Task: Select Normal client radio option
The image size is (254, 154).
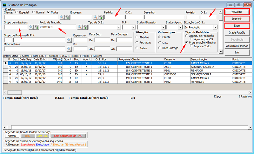Action: (33, 12)
